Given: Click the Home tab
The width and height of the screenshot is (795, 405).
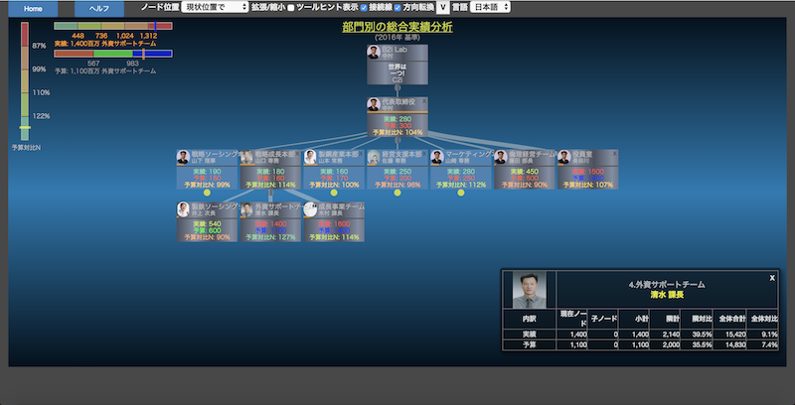Looking at the screenshot, I should click(x=33, y=7).
